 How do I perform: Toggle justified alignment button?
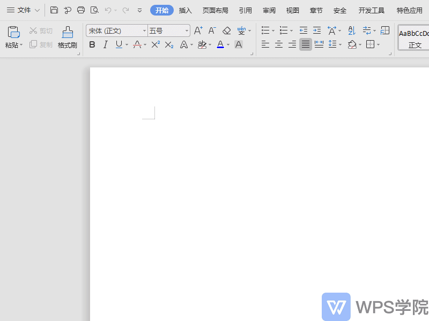tap(306, 44)
